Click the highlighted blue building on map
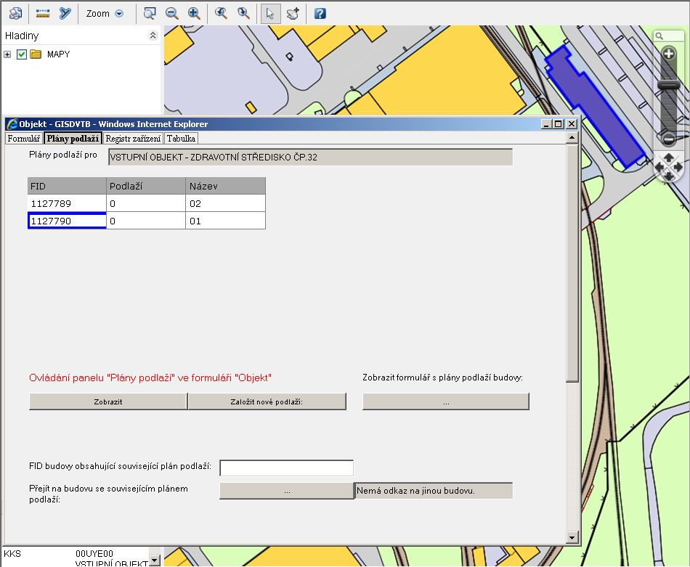 coord(595,107)
